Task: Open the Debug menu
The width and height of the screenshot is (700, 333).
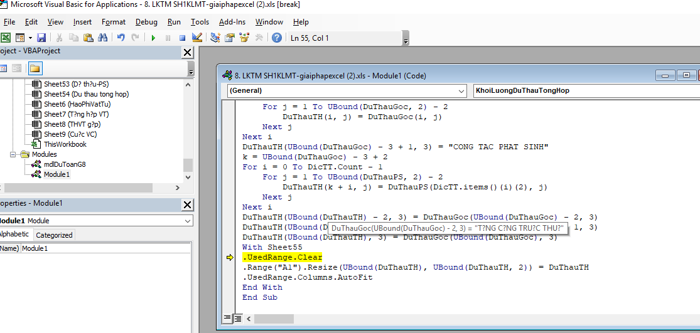Action: point(146,22)
